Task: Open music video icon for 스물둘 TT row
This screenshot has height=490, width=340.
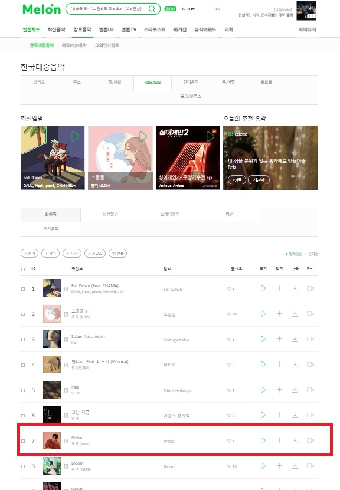Action: [x=310, y=314]
